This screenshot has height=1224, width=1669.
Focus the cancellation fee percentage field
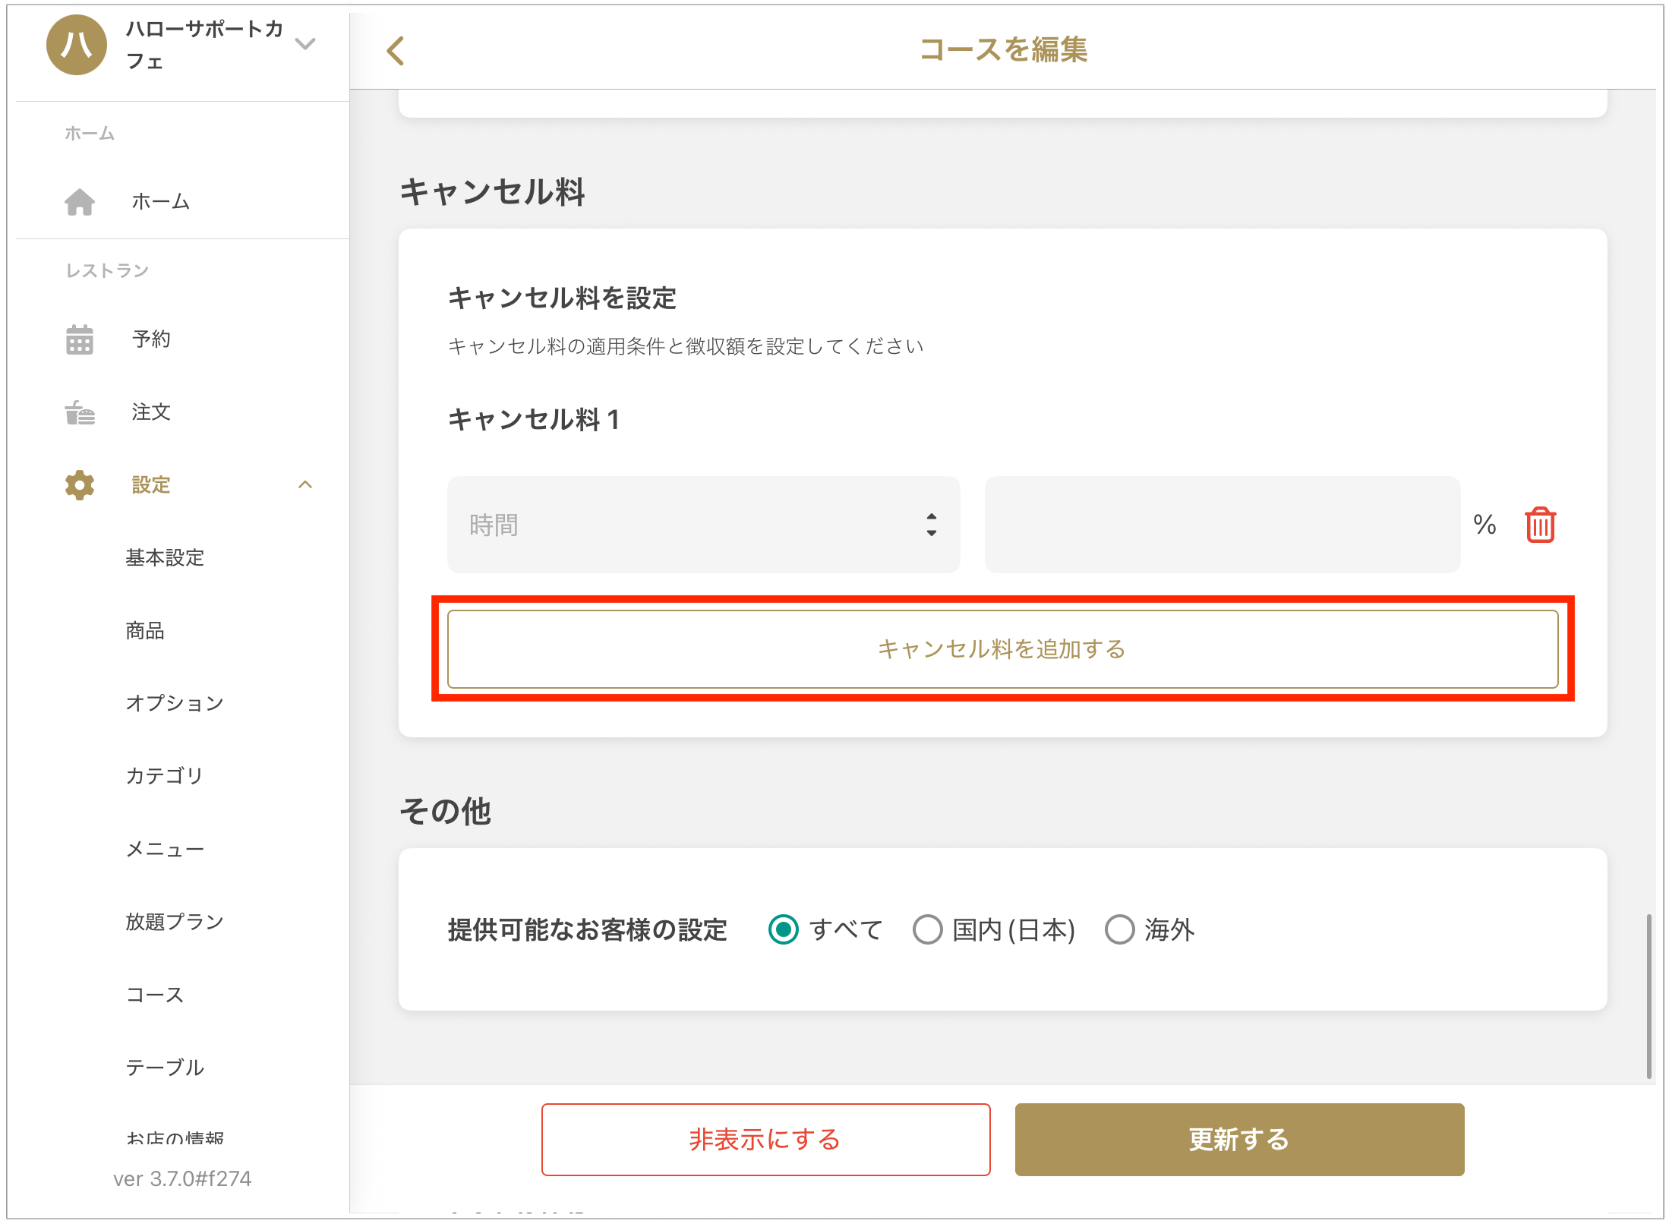point(1222,525)
